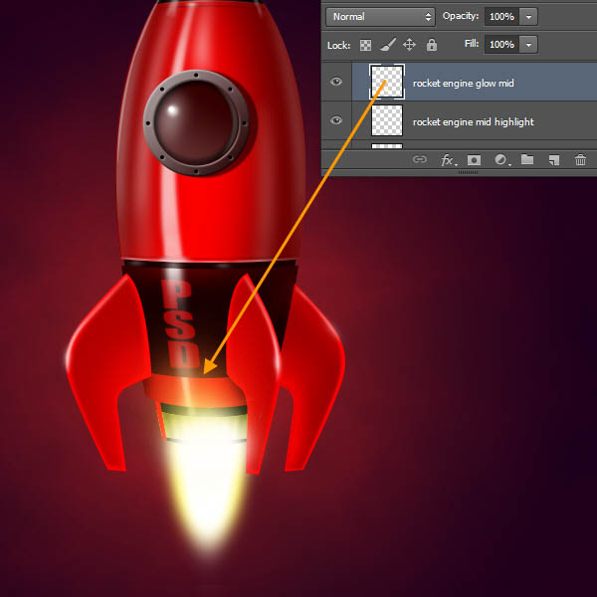The width and height of the screenshot is (597, 597).
Task: Open the Normal blend mode dropdown
Action: [x=381, y=17]
